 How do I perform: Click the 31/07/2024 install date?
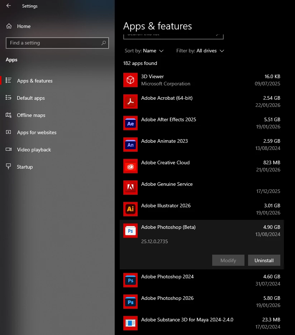268,284
